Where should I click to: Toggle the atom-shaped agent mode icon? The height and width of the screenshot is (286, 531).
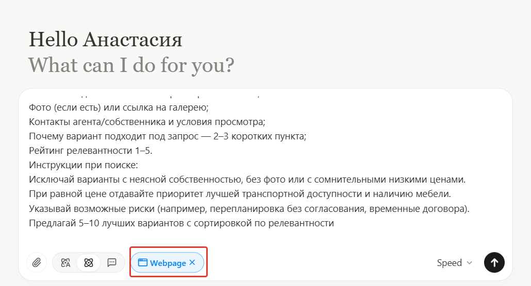(x=89, y=263)
